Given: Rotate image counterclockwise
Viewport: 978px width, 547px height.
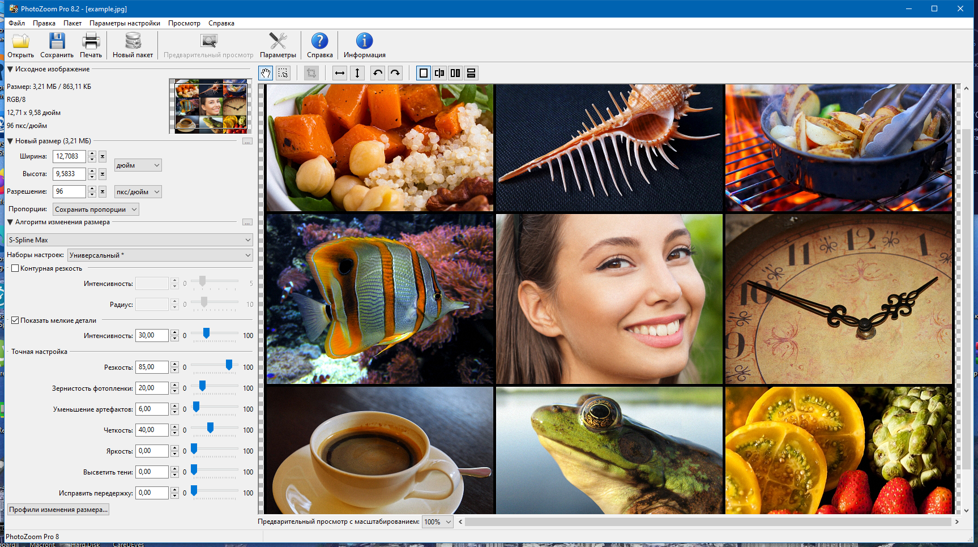Looking at the screenshot, I should click(378, 73).
